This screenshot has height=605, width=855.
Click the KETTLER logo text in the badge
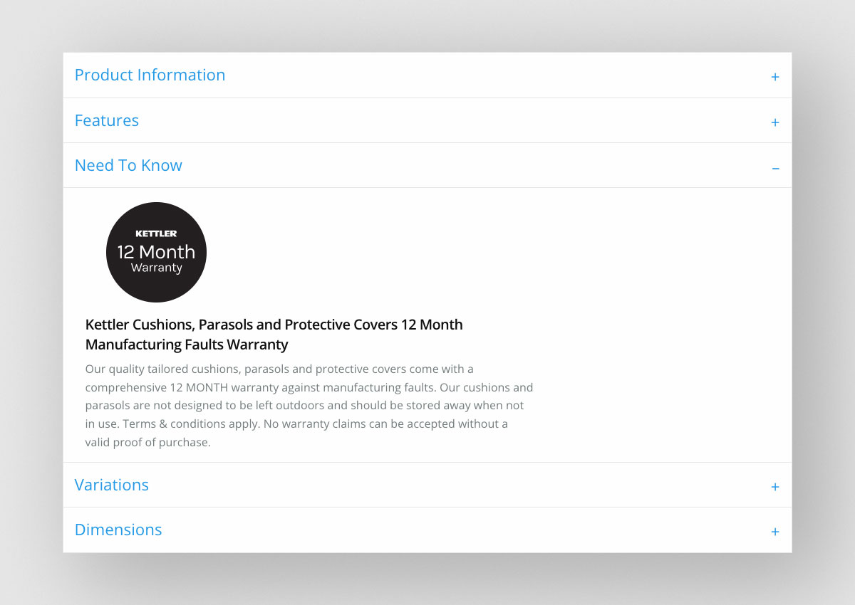coord(156,233)
